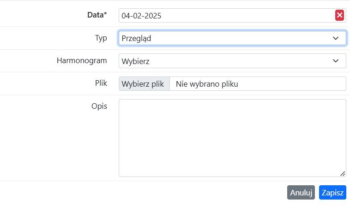
Task: Grab the resize handle of the Opis textarea
Action: [343, 174]
